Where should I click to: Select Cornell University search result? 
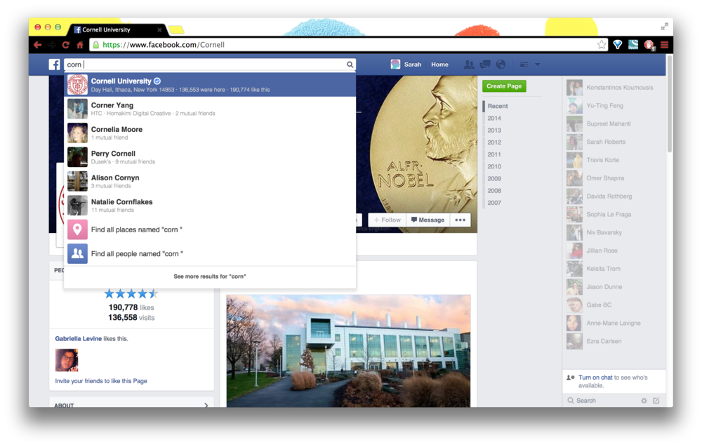coord(210,85)
